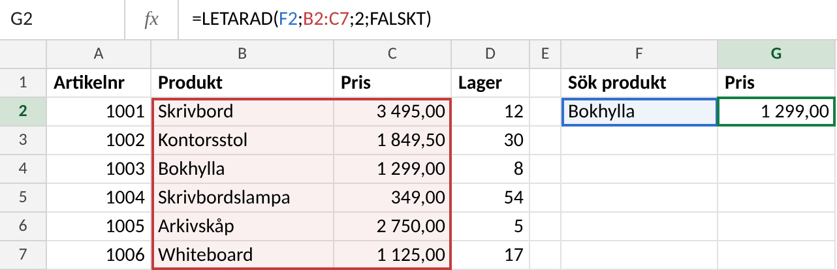
Task: Select row header 3
Action: pos(23,140)
